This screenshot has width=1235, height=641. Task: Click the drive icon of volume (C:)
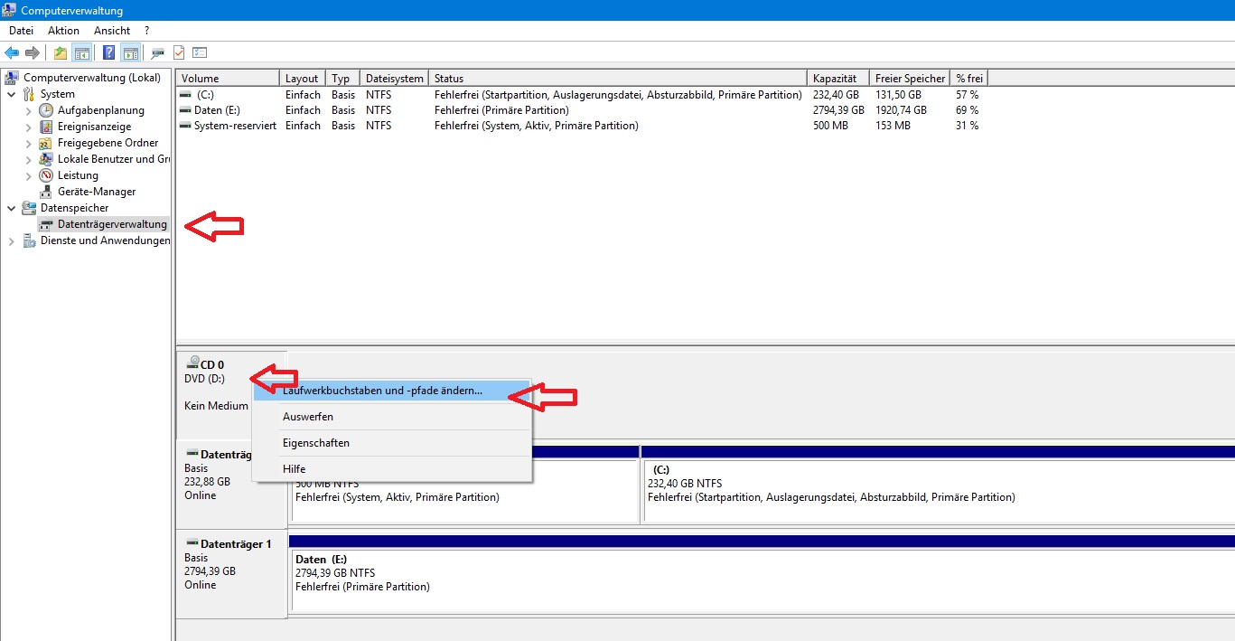(x=185, y=95)
